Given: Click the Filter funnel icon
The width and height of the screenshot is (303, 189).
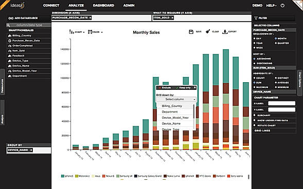Looking at the screenshot, I should [x=256, y=18].
